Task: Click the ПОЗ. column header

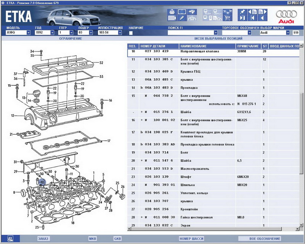Action: tap(133, 46)
